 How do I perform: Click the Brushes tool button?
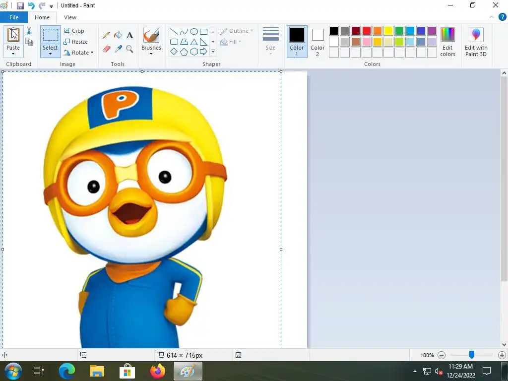click(x=151, y=35)
